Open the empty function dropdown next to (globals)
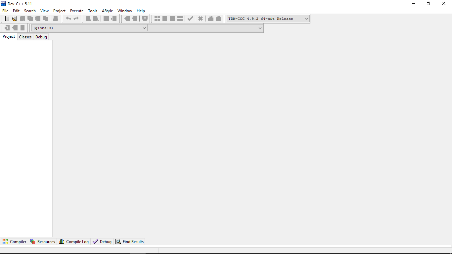Screen dimensions: 452x254 pyautogui.click(x=205, y=28)
